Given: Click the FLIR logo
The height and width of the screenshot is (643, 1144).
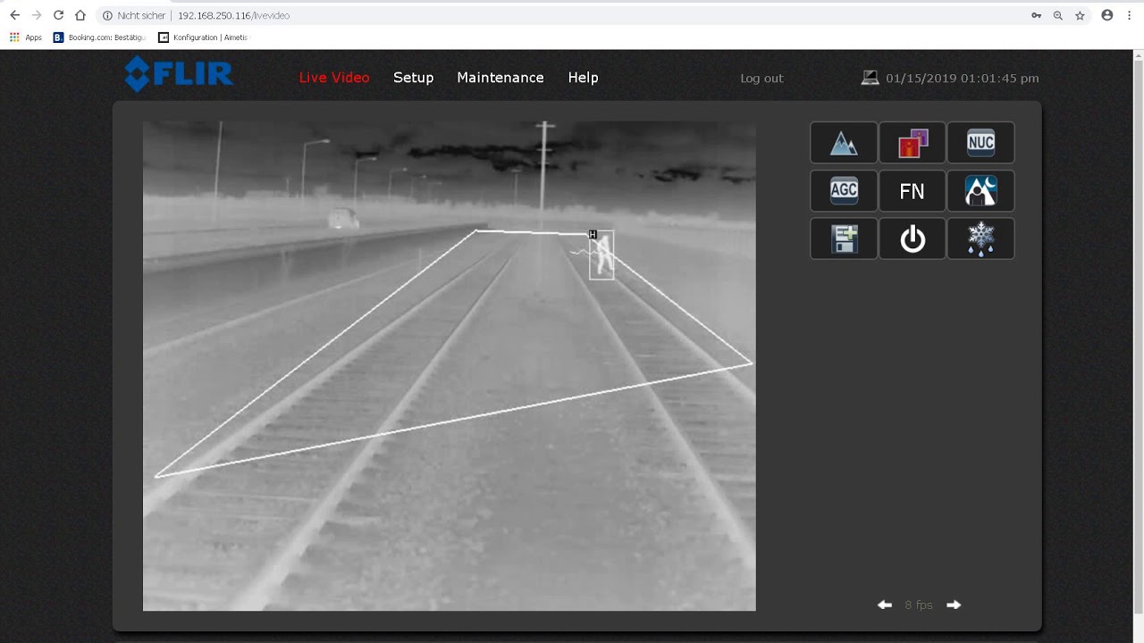Looking at the screenshot, I should coord(179,73).
